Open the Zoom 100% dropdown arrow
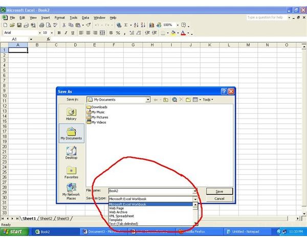This screenshot has height=238, width=307. pos(178,25)
